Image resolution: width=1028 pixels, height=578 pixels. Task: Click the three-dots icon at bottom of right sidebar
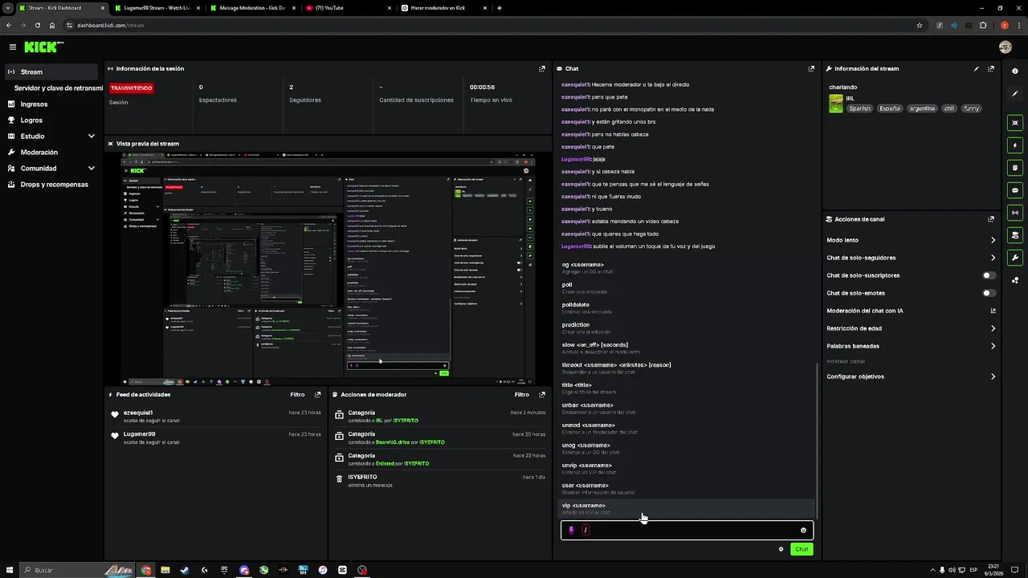point(1015,280)
